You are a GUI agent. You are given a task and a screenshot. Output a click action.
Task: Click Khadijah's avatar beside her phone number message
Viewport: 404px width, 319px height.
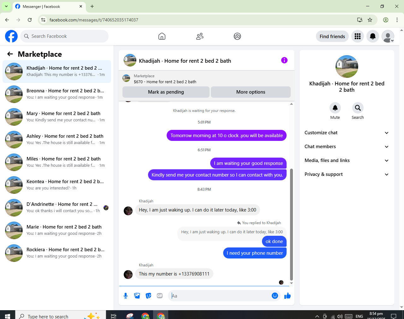pos(128,275)
